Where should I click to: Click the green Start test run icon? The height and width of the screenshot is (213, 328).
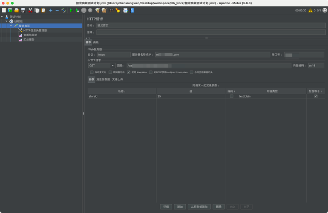point(71,10)
